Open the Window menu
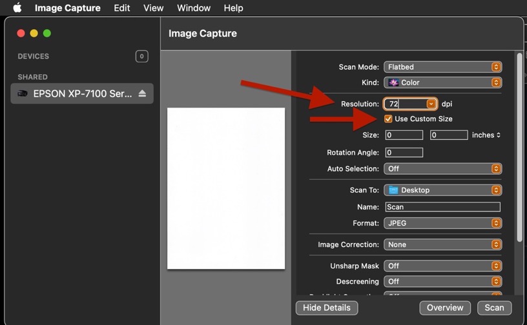 pos(194,8)
